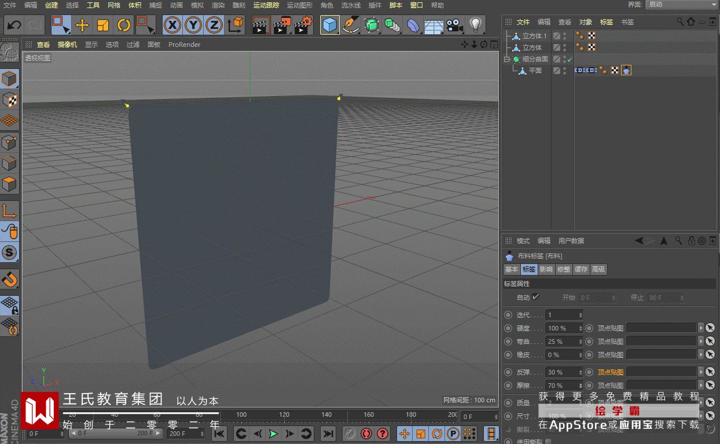The height and width of the screenshot is (444, 720).
Task: Enable the axis mode icon
Action: 10,211
